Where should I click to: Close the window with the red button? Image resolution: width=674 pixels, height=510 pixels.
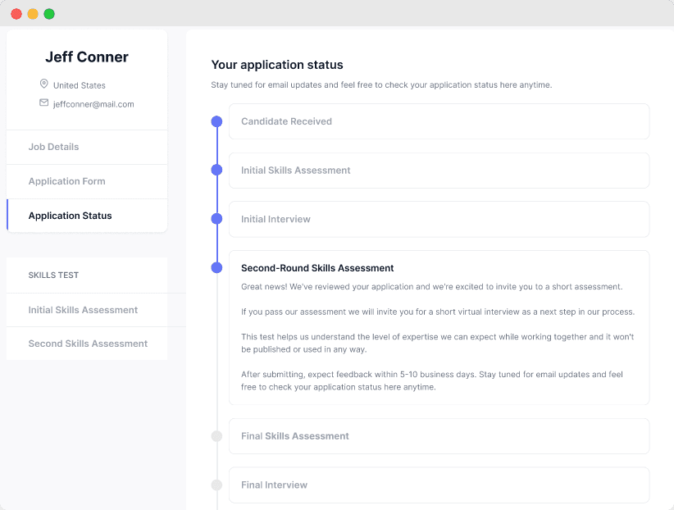16,14
